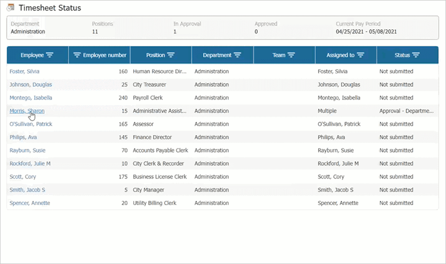Screen dimensions: 446x264
Task: Select the 'City Manager' position cell
Action: (148, 190)
